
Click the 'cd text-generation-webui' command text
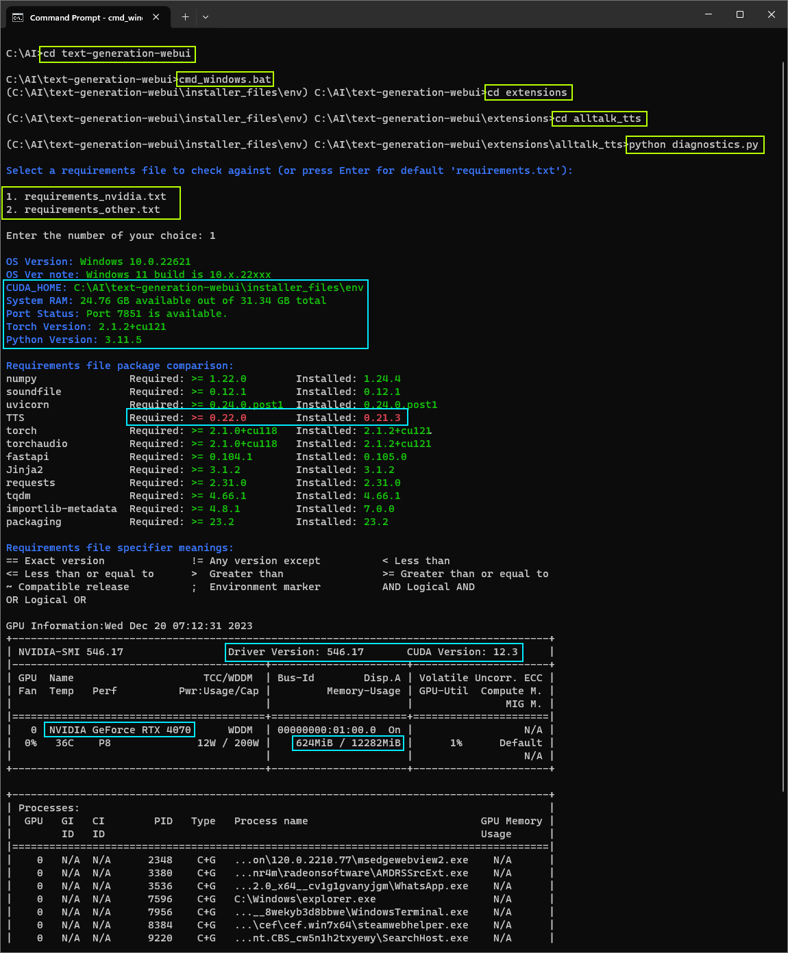pyautogui.click(x=117, y=53)
